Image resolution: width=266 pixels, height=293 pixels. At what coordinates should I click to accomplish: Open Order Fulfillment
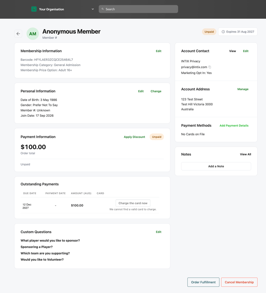pos(203,282)
